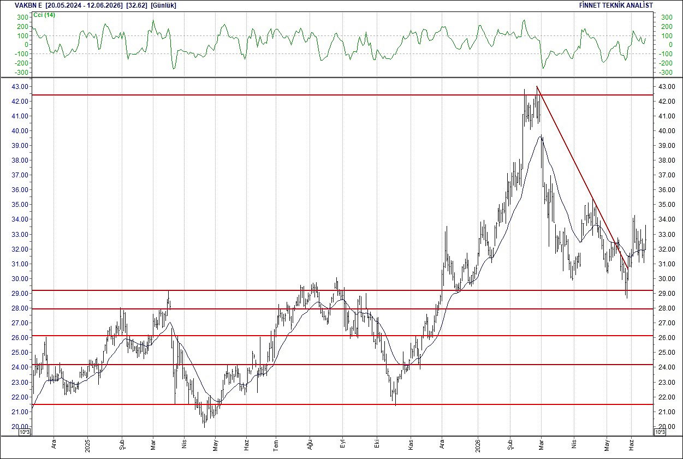
Task: Click the Eyl month label on time axis
Action: click(x=343, y=445)
